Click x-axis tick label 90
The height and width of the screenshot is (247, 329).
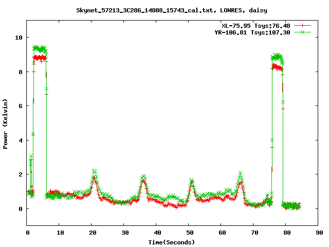click(x=319, y=233)
